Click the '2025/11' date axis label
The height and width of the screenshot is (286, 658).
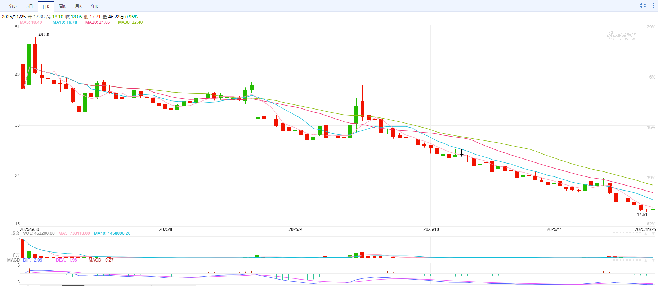pyautogui.click(x=554, y=229)
